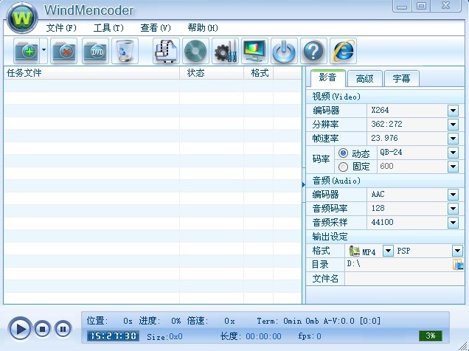Close the WindMencoder window

[x=445, y=6]
